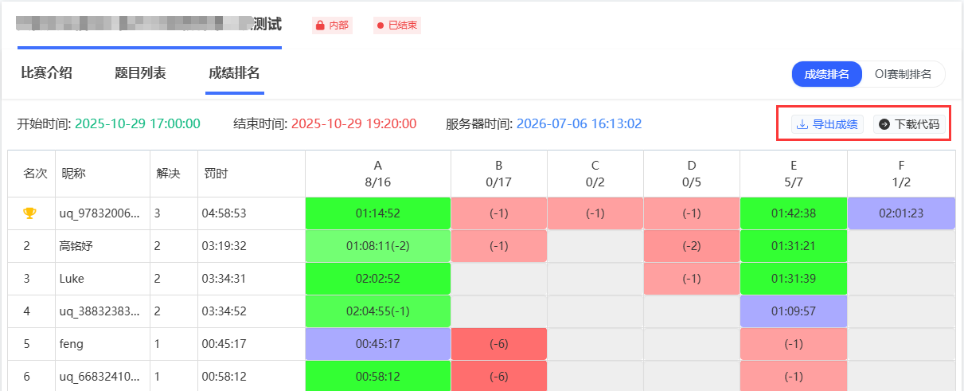Screen dimensions: 964x391
Task: Click penalty time 04:58:53
Action: tap(224, 213)
